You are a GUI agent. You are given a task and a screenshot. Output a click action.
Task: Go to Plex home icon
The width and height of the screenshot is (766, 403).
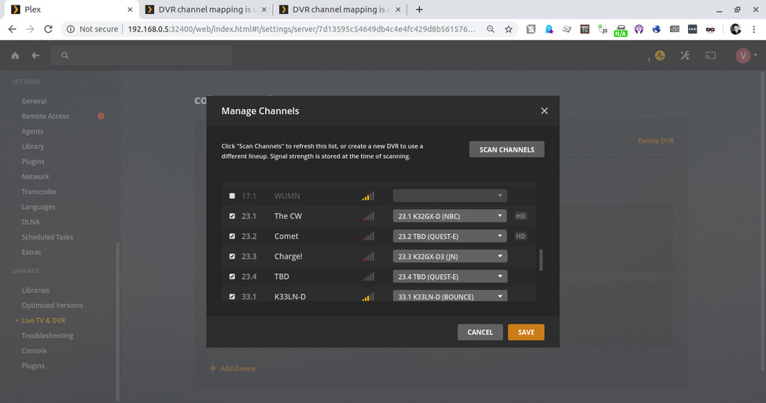point(15,56)
